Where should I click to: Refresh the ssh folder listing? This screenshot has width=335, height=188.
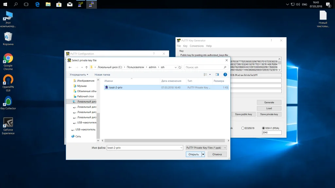tap(180, 67)
